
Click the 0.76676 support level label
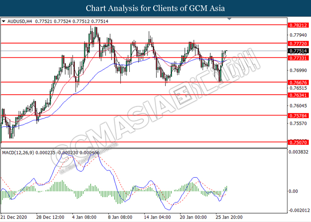pyautogui.click(x=298, y=83)
